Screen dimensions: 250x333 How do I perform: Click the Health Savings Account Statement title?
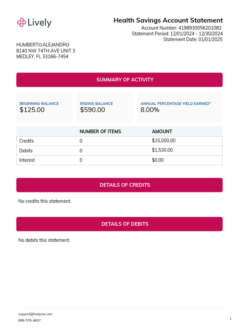[168, 20]
